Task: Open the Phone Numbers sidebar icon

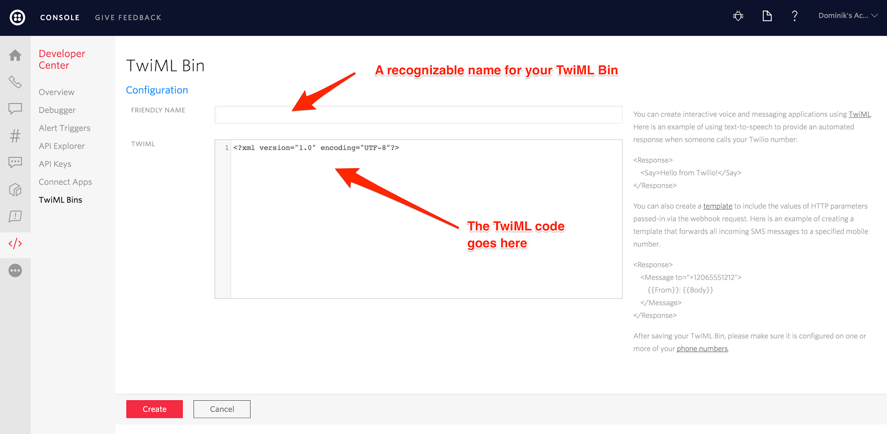Action: tap(16, 82)
